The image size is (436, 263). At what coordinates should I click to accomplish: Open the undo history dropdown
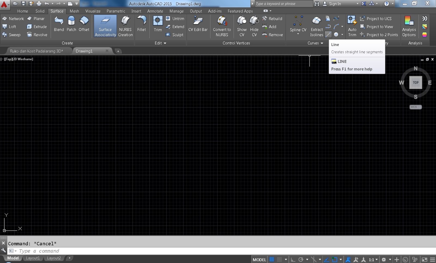[x=52, y=4]
